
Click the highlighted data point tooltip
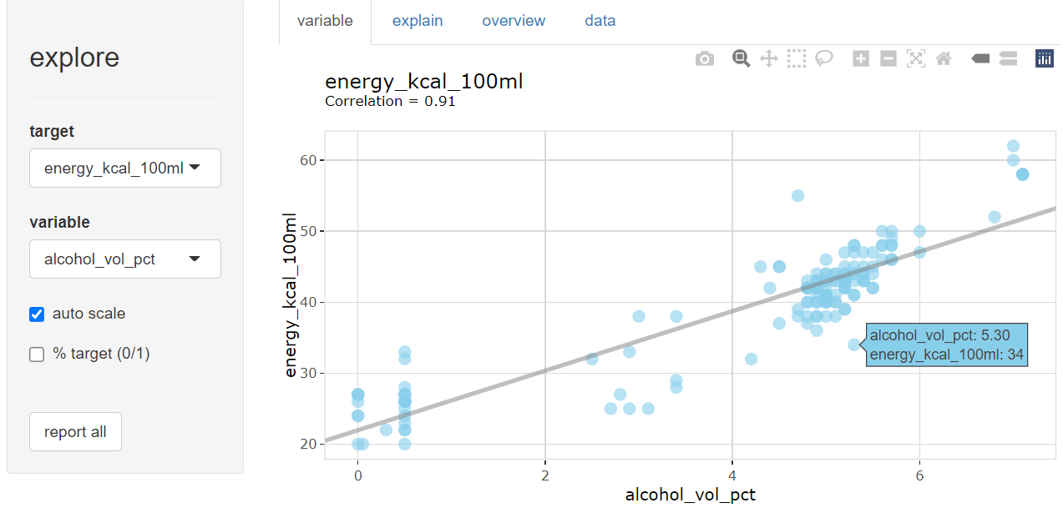pos(946,345)
